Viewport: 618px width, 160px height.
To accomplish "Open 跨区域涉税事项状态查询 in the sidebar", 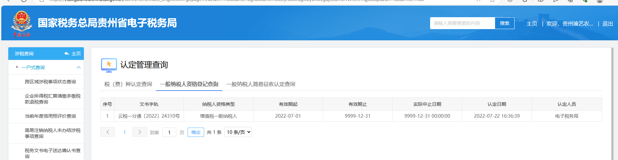I will [x=50, y=82].
